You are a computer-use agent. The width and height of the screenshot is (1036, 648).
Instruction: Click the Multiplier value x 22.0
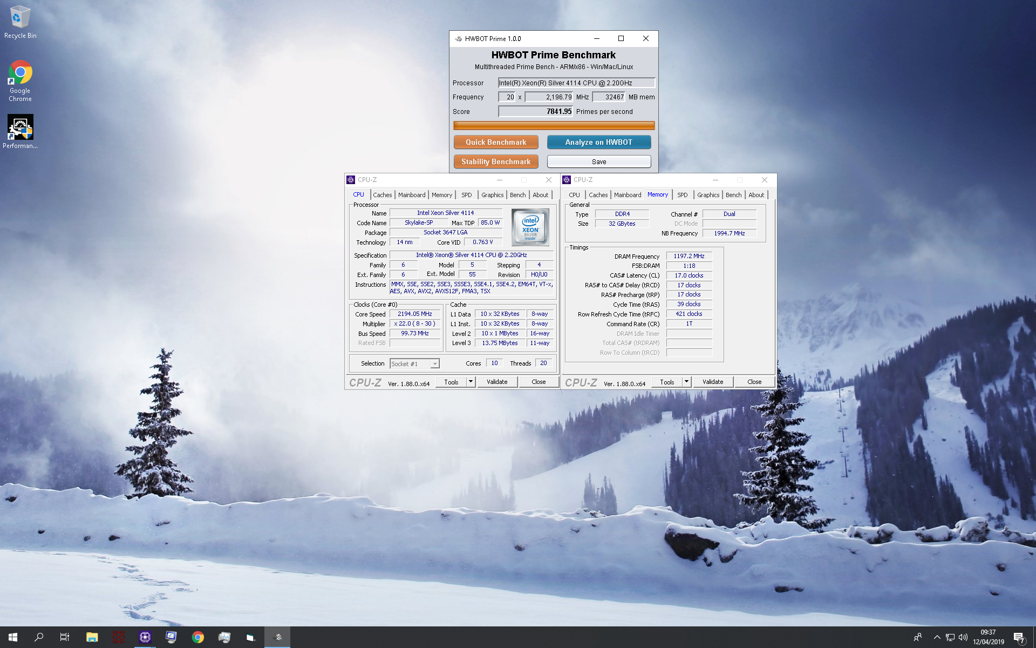(x=415, y=323)
